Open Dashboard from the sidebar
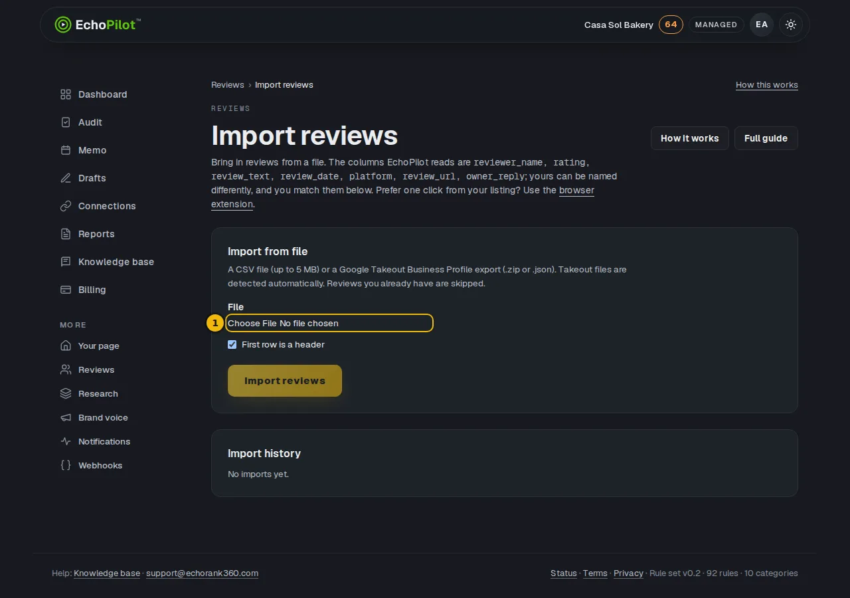The image size is (850, 598). [x=102, y=94]
